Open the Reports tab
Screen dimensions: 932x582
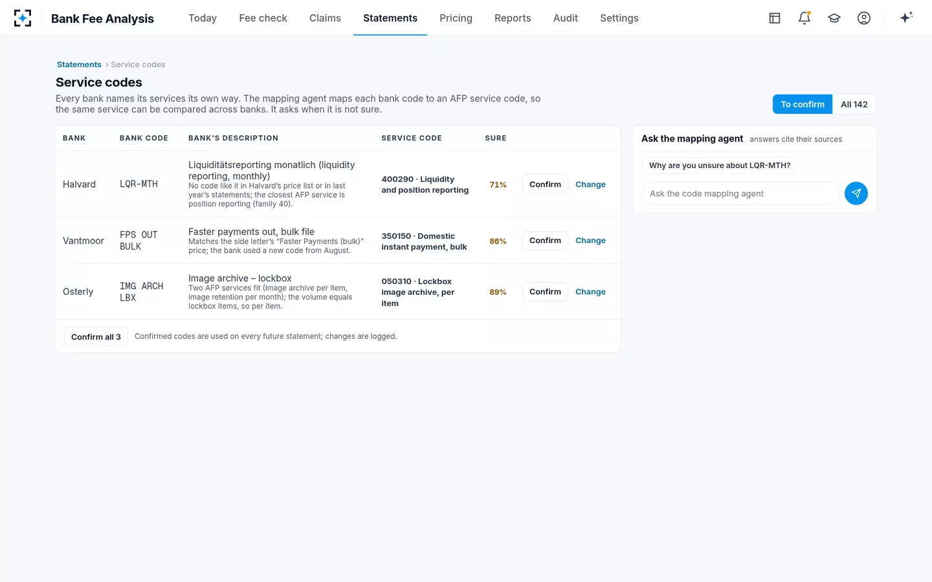point(513,18)
